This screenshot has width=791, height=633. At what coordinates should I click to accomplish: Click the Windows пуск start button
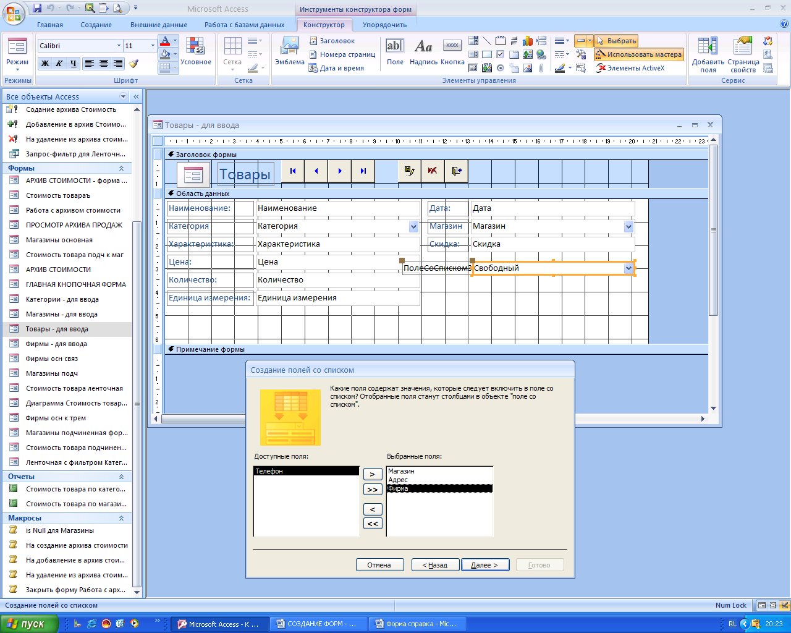(x=29, y=624)
